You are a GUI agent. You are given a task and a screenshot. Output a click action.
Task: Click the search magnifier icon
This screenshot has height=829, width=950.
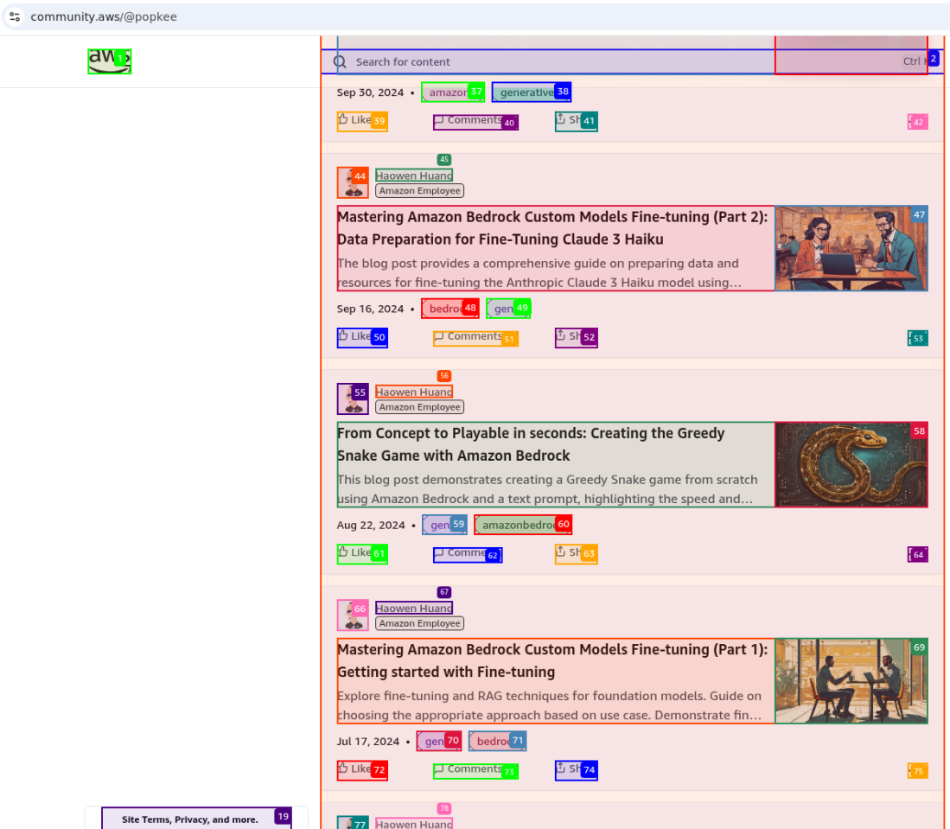pyautogui.click(x=340, y=61)
